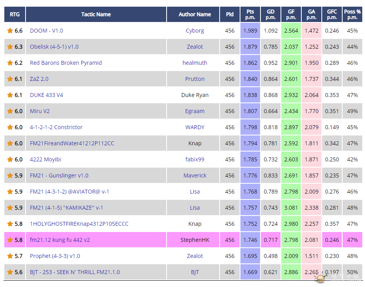Click the star next to ZaZ 2.0 rating
Viewport: 365px width, 287px height.
10,79
